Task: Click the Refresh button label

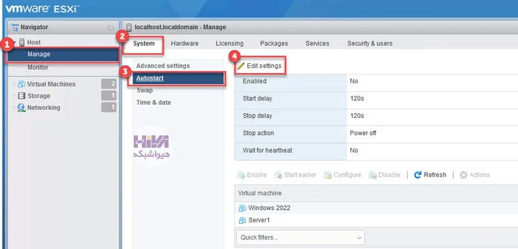Action: coord(434,175)
